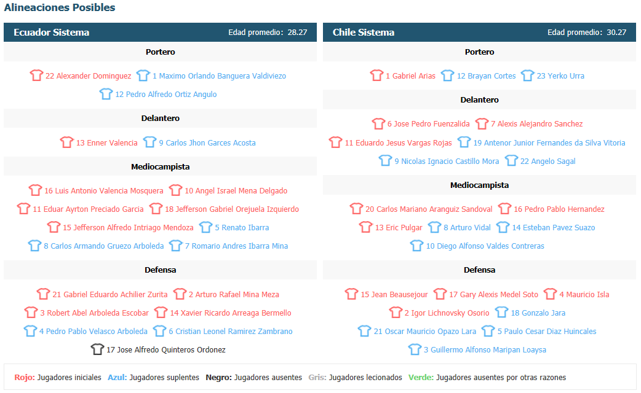The height and width of the screenshot is (393, 641).
Task: Open Eduardo Jesus Vargas Rojas profile
Action: 398,143
